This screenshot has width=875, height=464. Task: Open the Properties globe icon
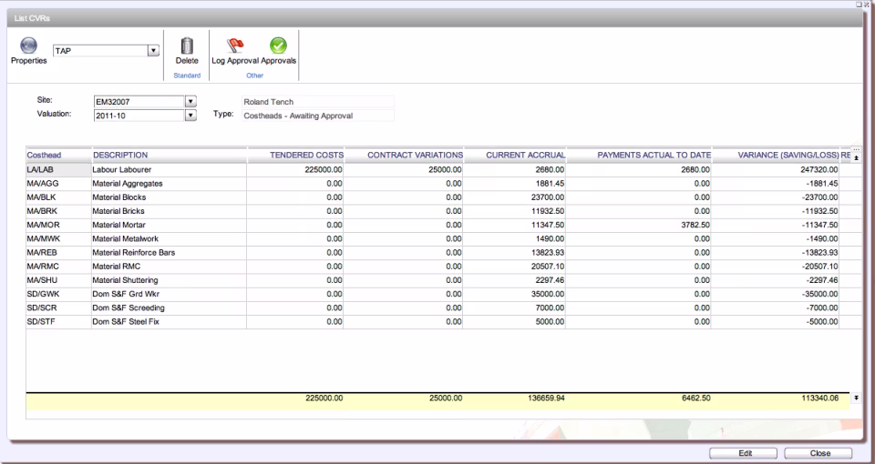point(27,45)
